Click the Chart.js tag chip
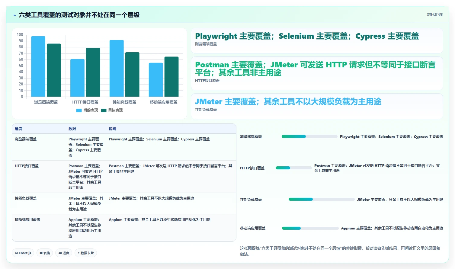 (x=23, y=253)
